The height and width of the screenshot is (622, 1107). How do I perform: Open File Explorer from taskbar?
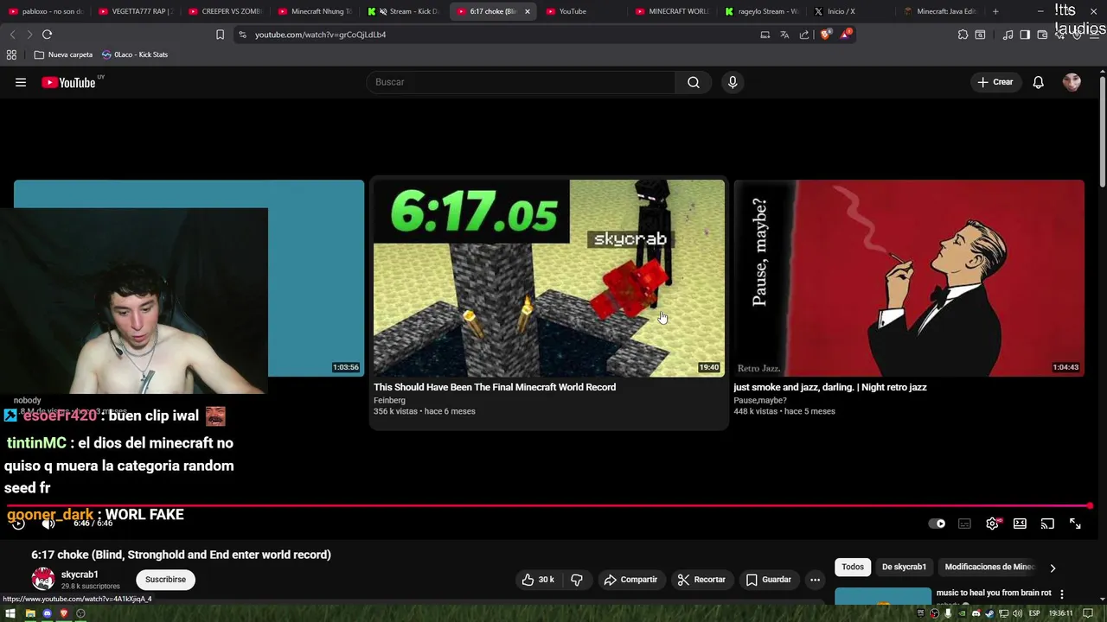(30, 613)
